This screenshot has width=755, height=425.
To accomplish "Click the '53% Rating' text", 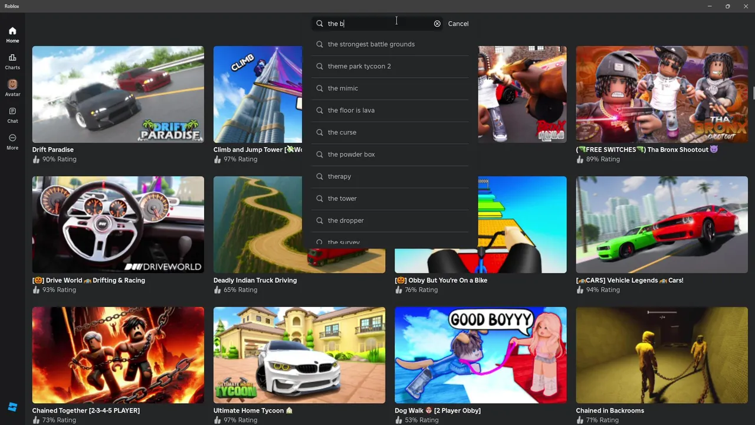I will click(422, 420).
